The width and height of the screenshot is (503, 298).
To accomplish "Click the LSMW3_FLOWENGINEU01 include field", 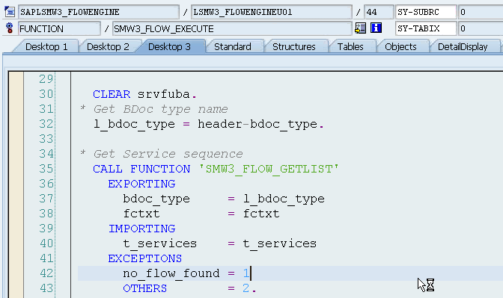I will point(272,12).
